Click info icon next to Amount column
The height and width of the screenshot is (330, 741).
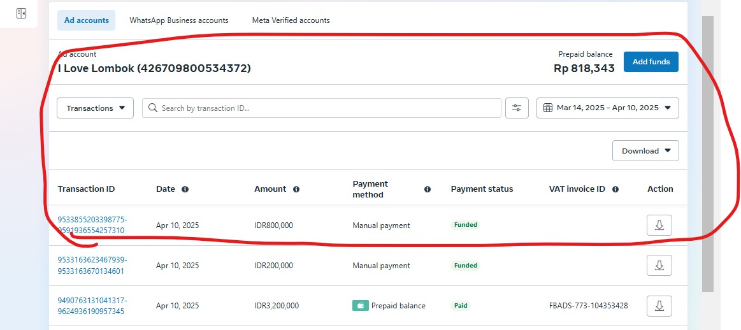pos(296,189)
